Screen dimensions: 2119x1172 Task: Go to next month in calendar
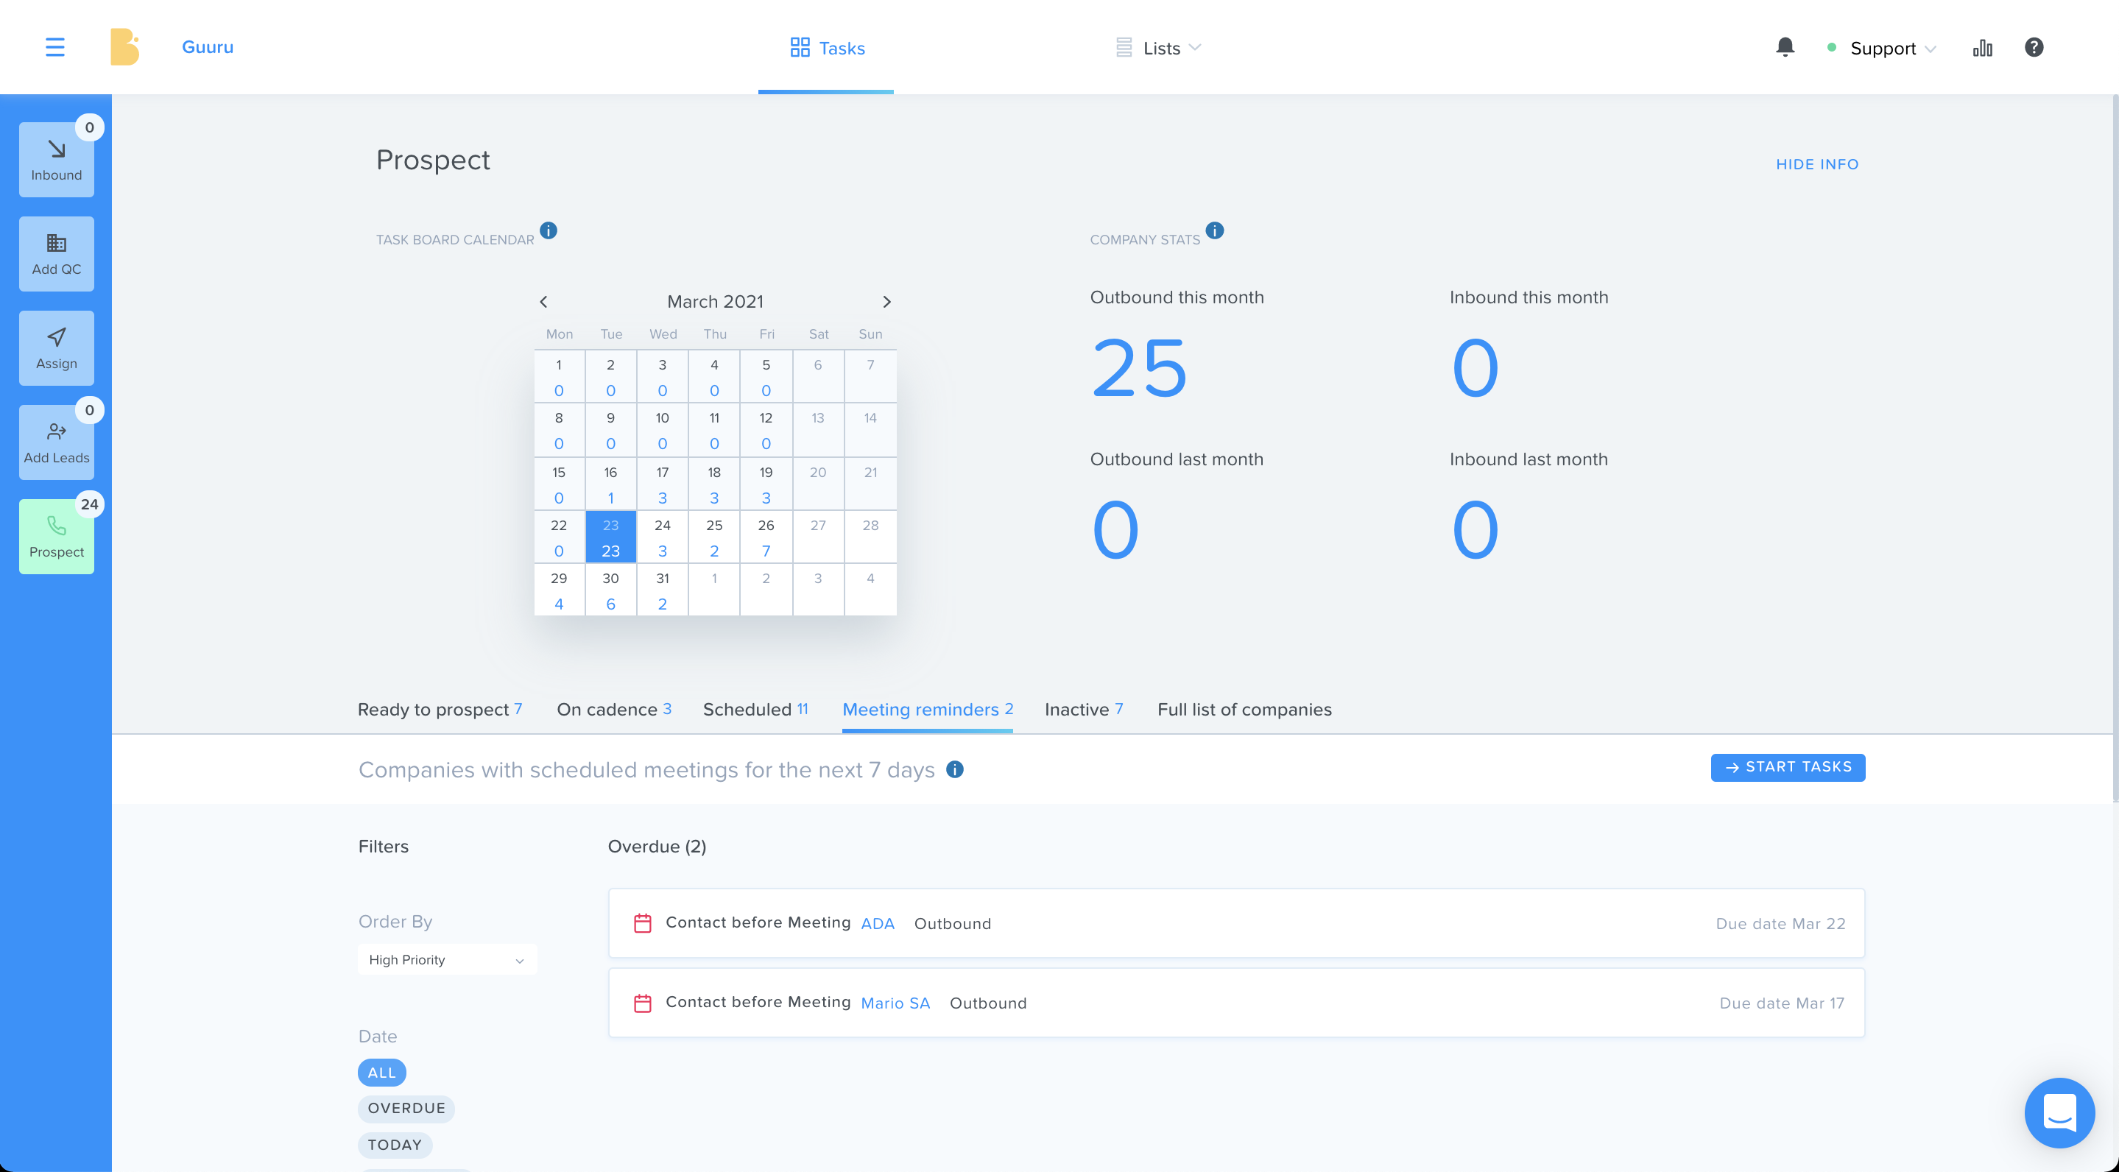pos(886,302)
